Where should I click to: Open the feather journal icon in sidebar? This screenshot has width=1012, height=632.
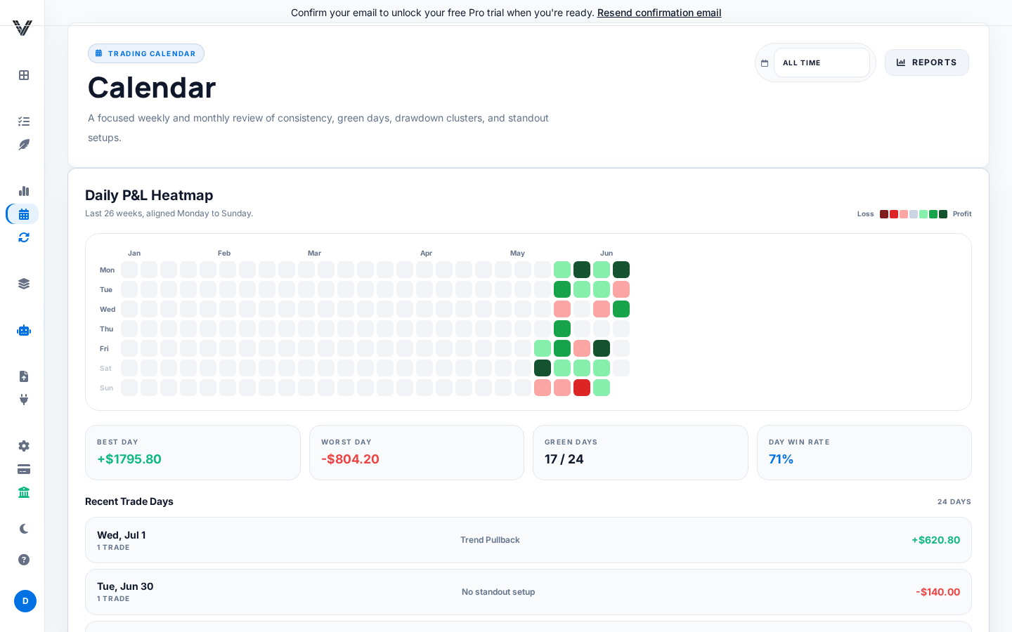[x=24, y=145]
